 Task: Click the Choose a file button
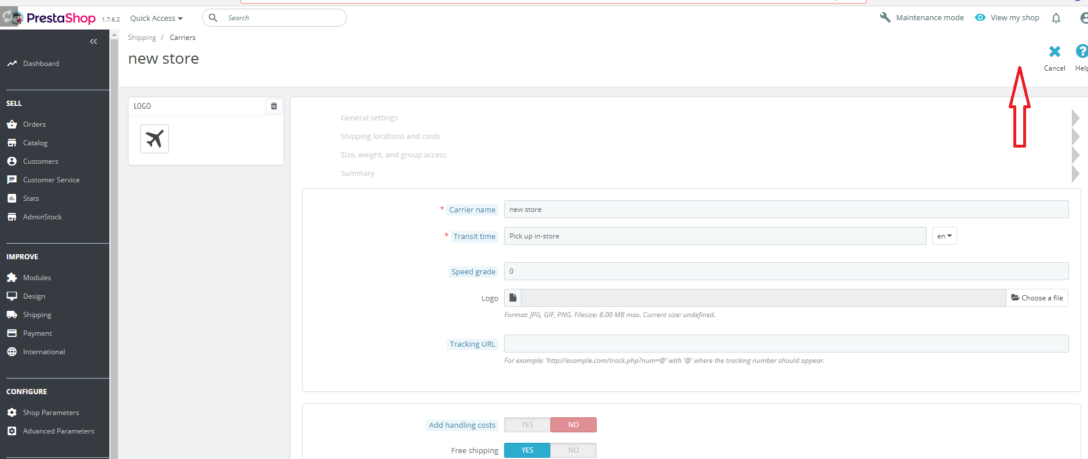pyautogui.click(x=1037, y=298)
